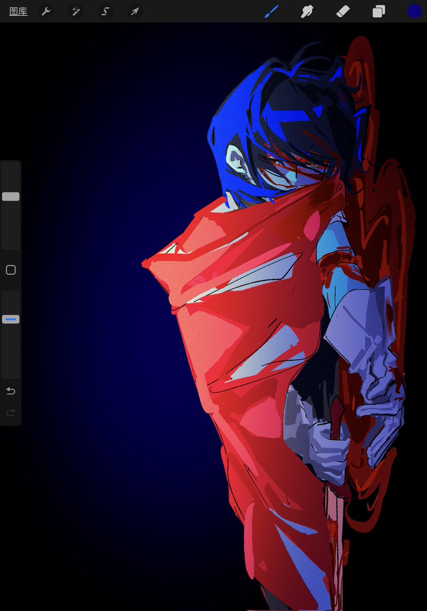Open the 图库 gallery

coord(18,11)
